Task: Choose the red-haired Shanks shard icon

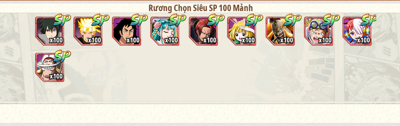Action: [203, 31]
